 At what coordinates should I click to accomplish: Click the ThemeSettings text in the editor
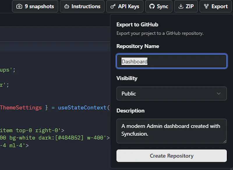coord(21,108)
